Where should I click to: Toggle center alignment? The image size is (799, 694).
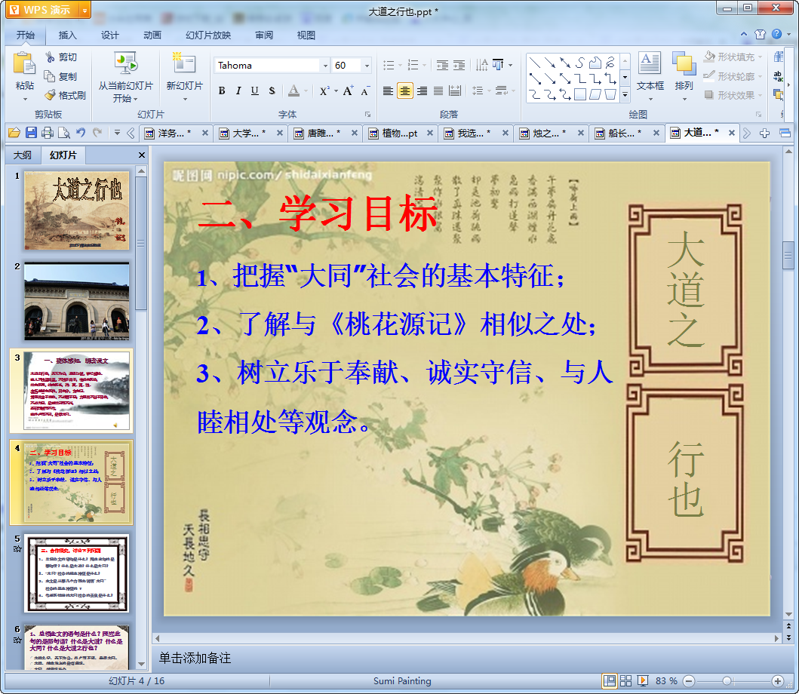pyautogui.click(x=404, y=91)
